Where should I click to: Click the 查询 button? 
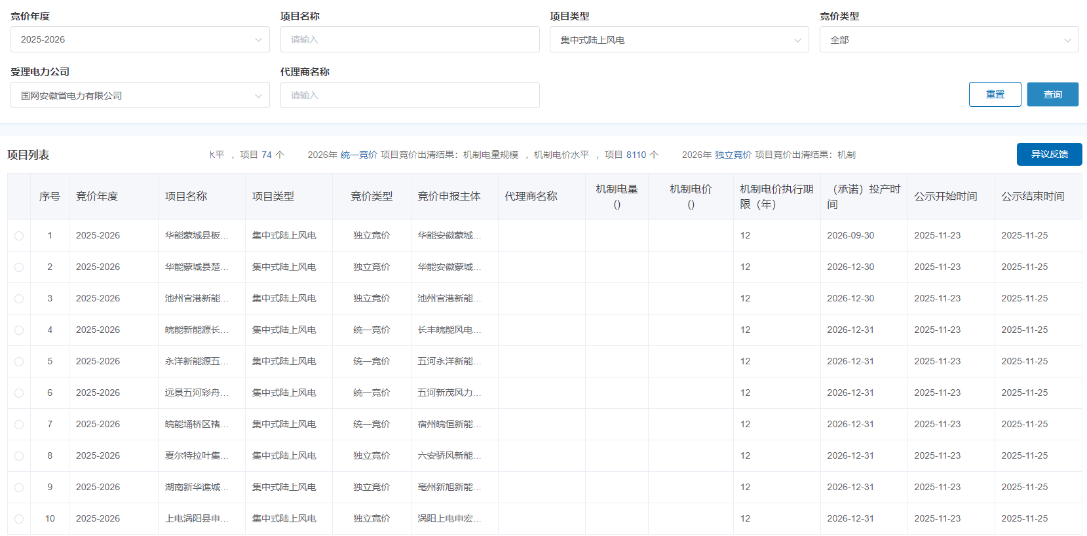1052,94
